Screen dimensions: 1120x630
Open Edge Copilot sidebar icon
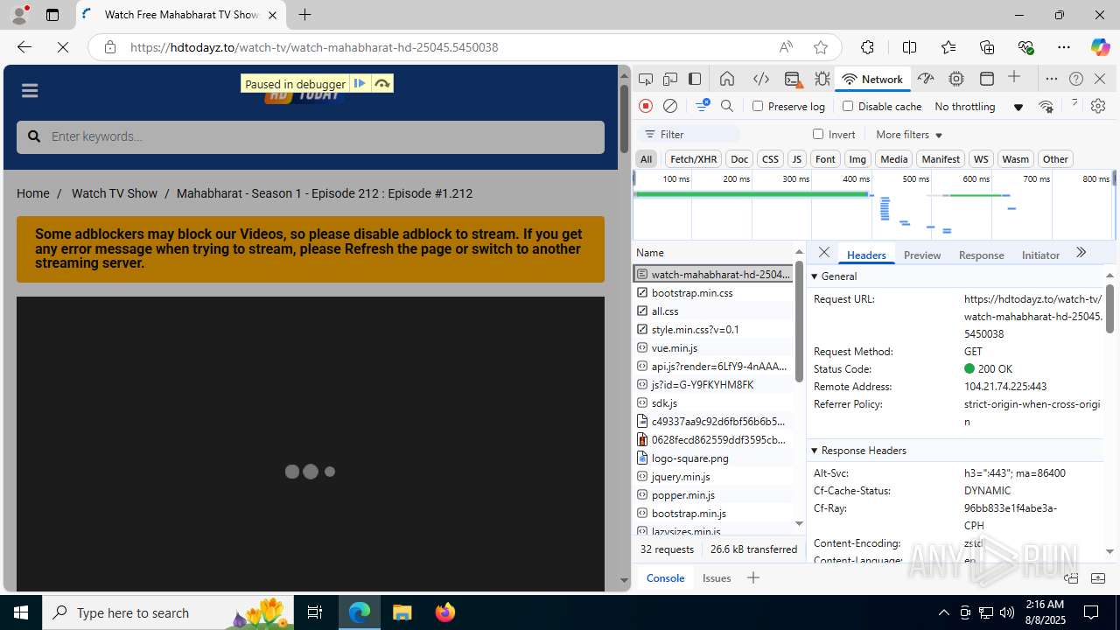[x=1100, y=47]
